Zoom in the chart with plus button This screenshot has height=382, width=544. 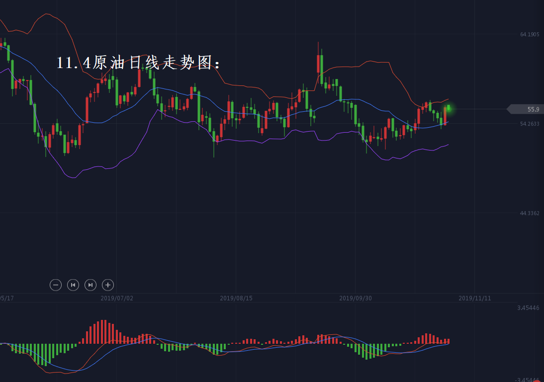(x=108, y=285)
